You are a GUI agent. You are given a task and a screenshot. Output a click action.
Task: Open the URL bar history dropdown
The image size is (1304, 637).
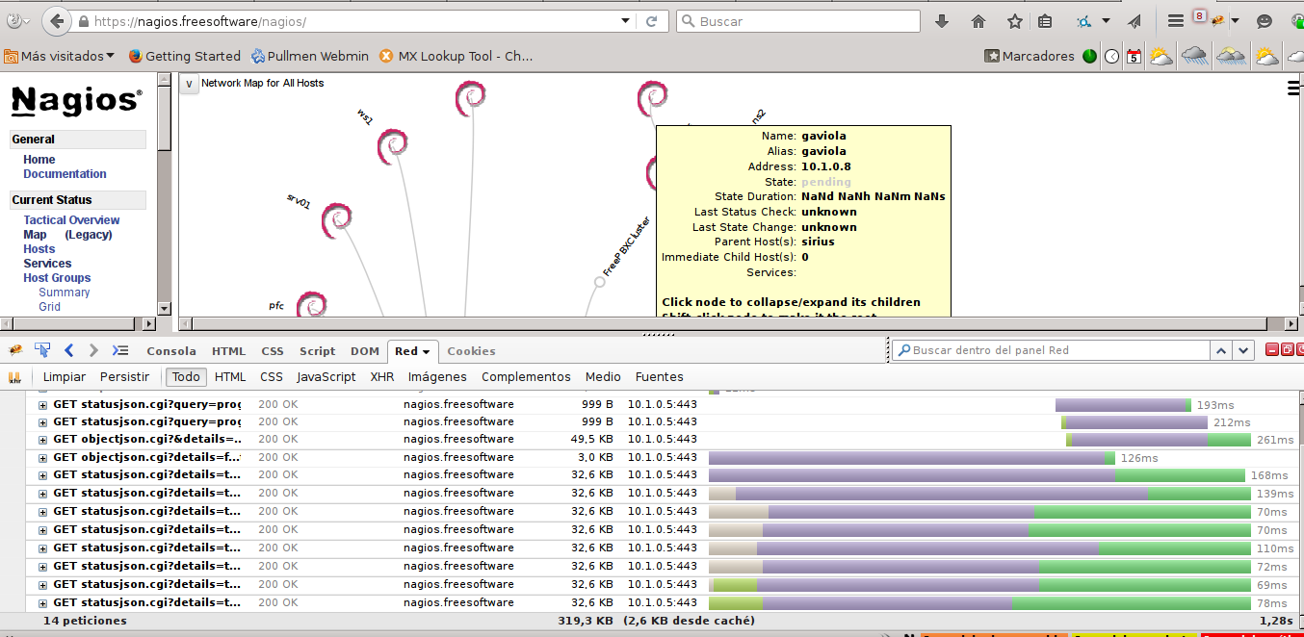tap(626, 21)
